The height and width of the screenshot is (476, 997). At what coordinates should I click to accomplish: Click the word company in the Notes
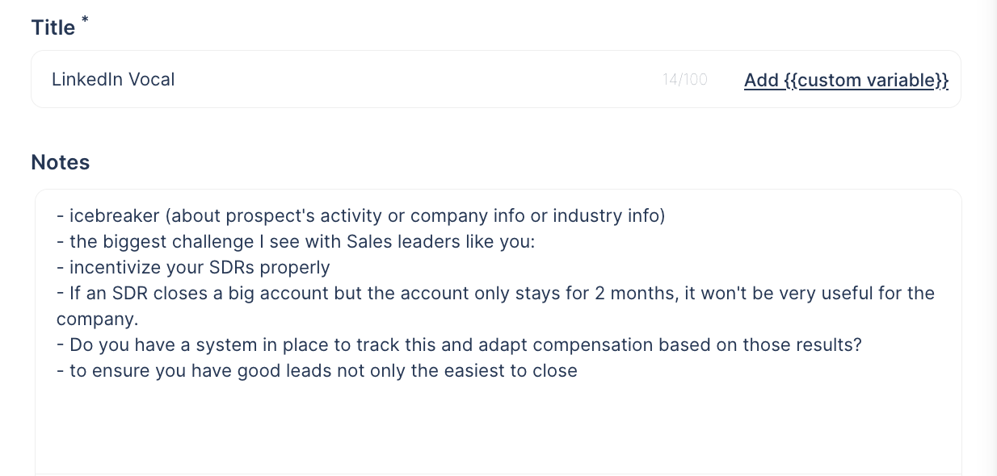click(x=98, y=319)
